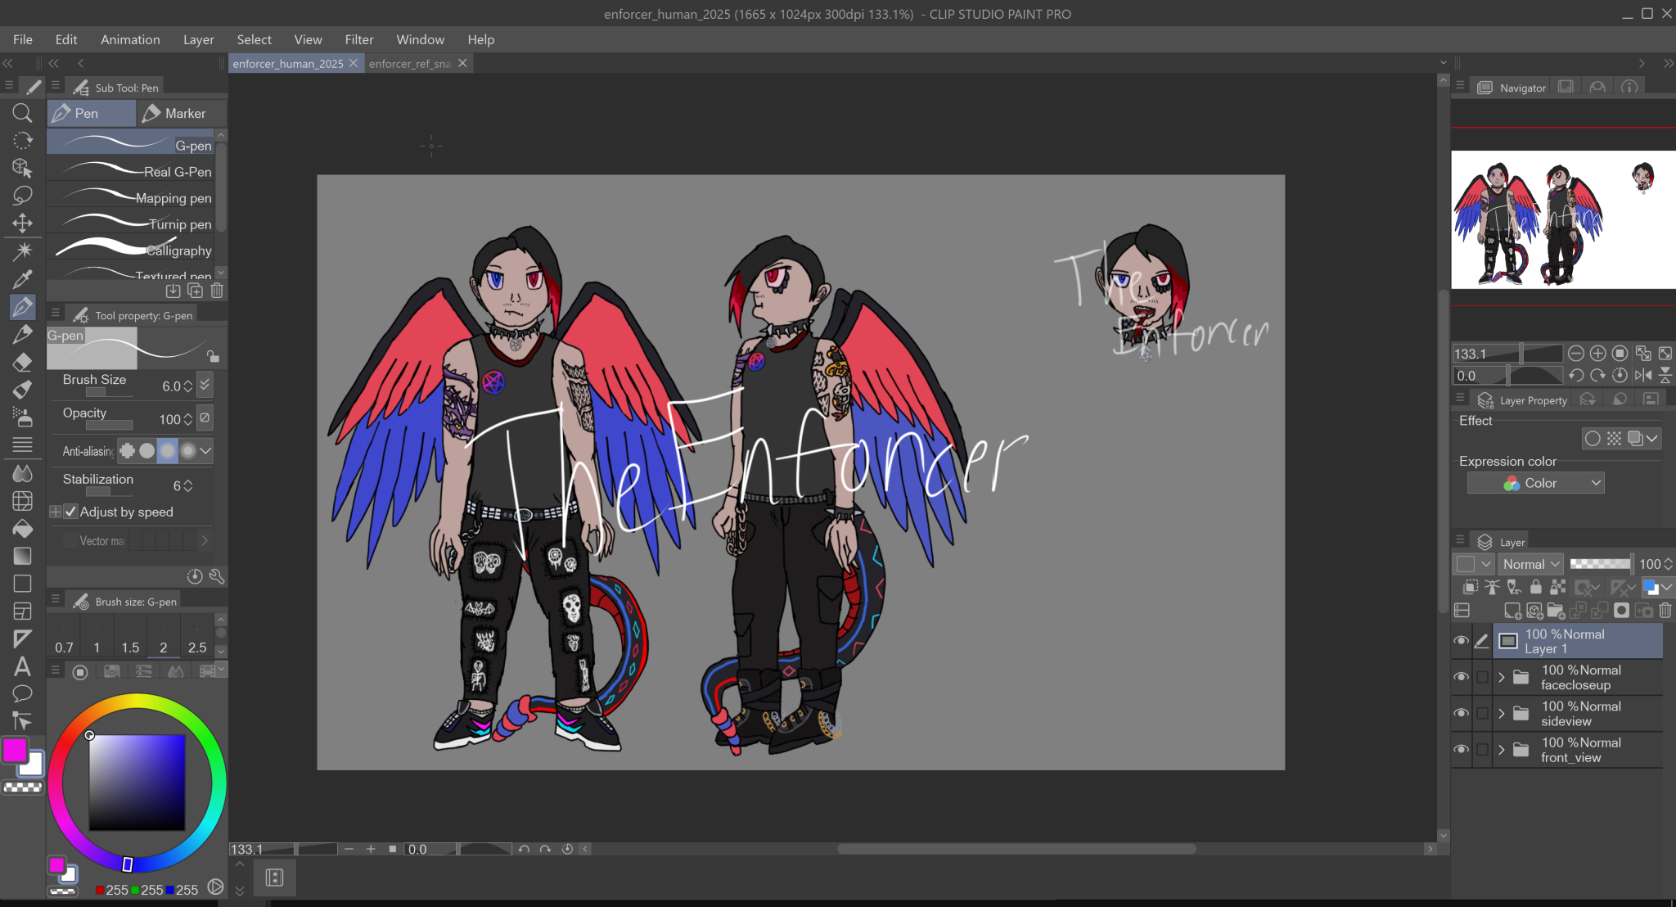Image resolution: width=1676 pixels, height=907 pixels.
Task: Create new layer folder icon
Action: coord(1556,611)
